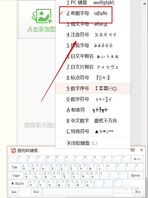
Task: Click 关闭软键盘 to close soft keyboard
Action: click(x=93, y=143)
